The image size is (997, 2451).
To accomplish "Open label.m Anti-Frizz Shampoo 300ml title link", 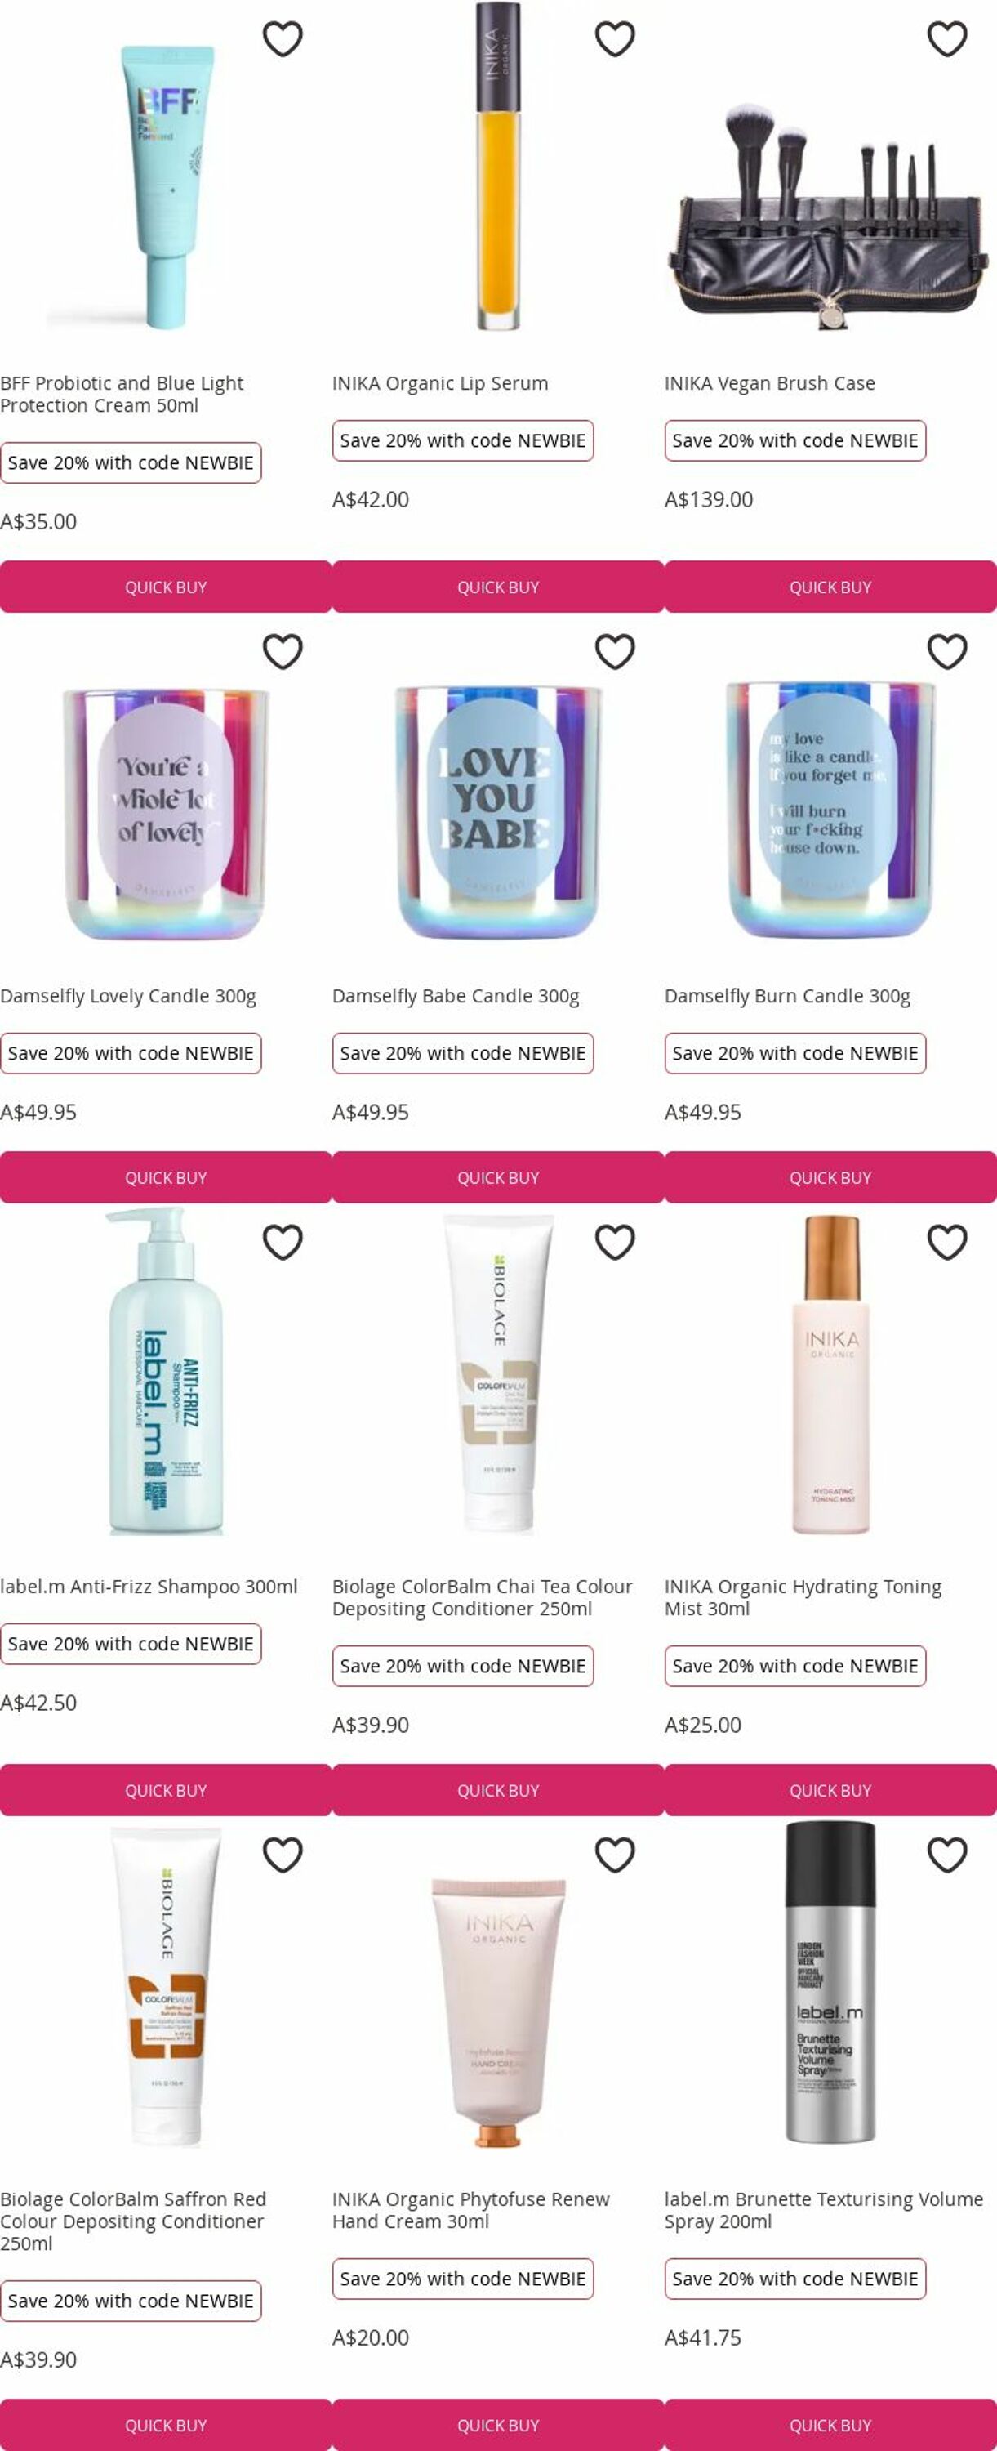I will (149, 1586).
